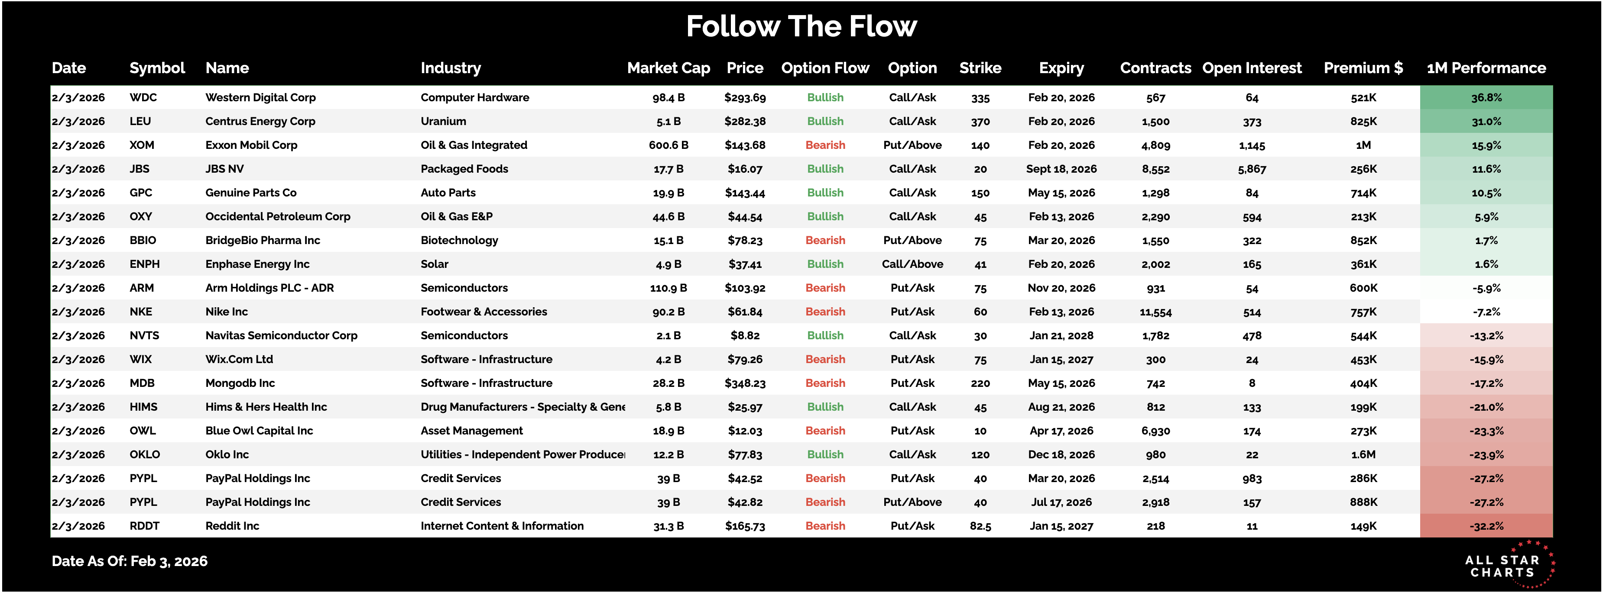
Task: Click the Date As Of footer text
Action: (x=130, y=561)
